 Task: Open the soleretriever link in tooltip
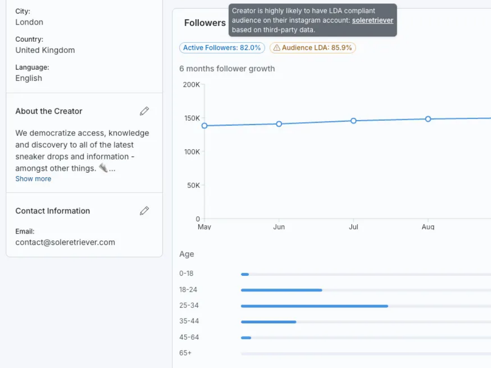click(372, 21)
